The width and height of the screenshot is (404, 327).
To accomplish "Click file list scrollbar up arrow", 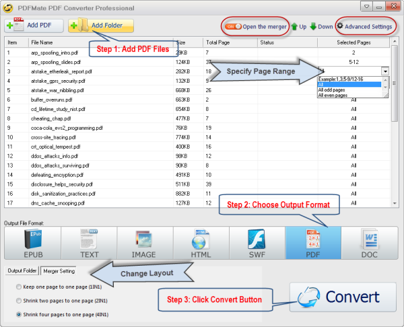I will 395,41.
